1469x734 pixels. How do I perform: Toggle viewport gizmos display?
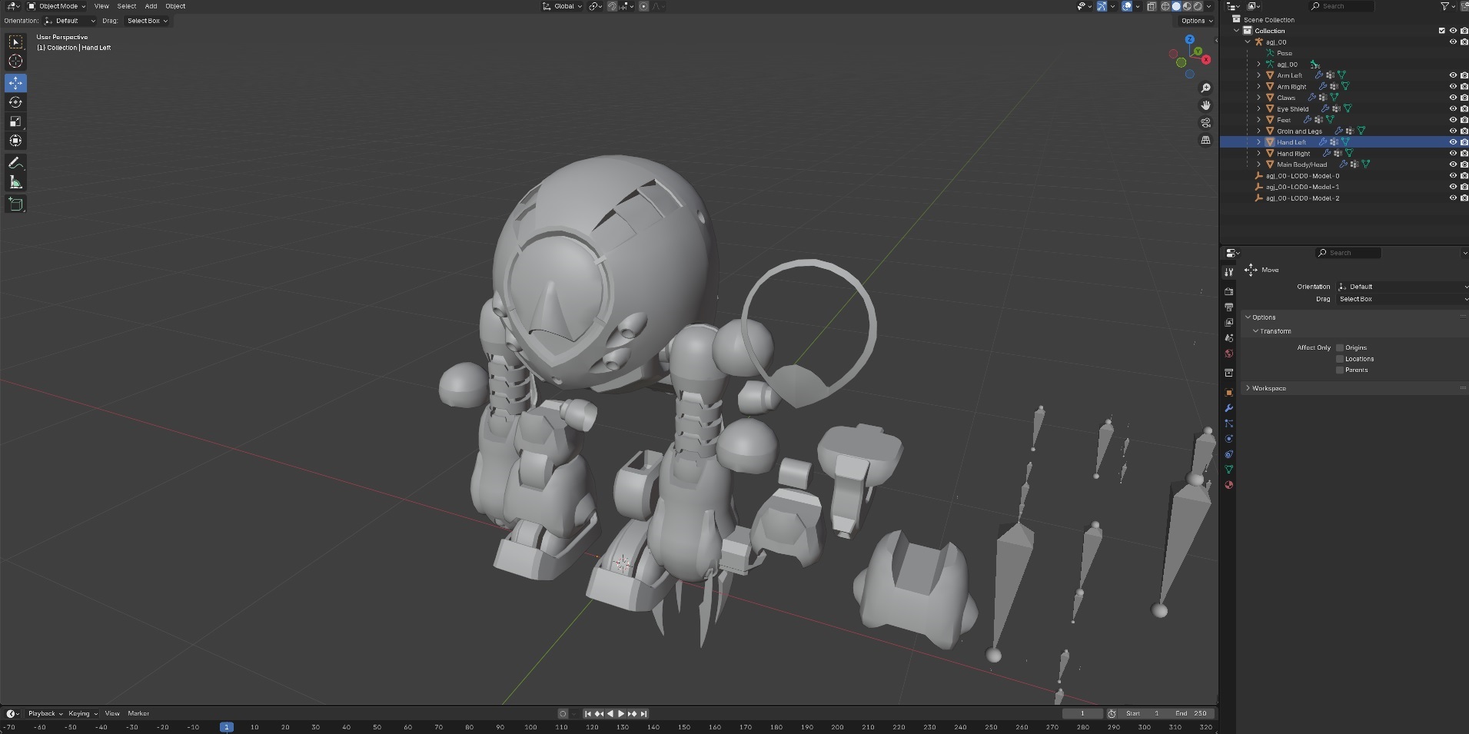click(1102, 6)
